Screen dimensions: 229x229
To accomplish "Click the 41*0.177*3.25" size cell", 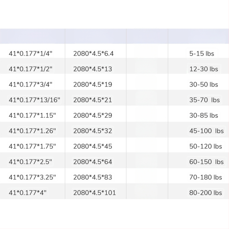I will 32,177.
